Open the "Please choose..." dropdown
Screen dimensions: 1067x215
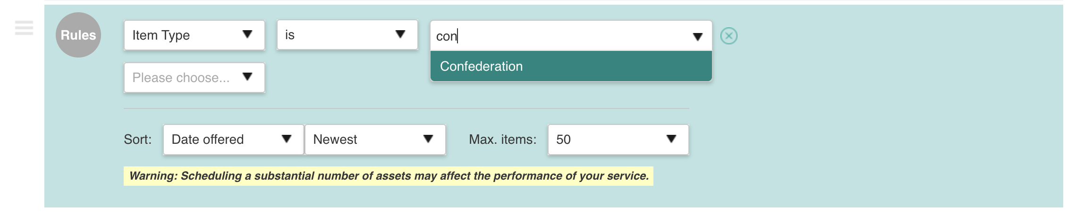(x=195, y=77)
